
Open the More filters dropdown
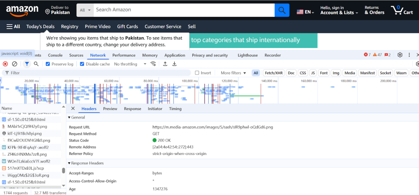click(x=233, y=73)
